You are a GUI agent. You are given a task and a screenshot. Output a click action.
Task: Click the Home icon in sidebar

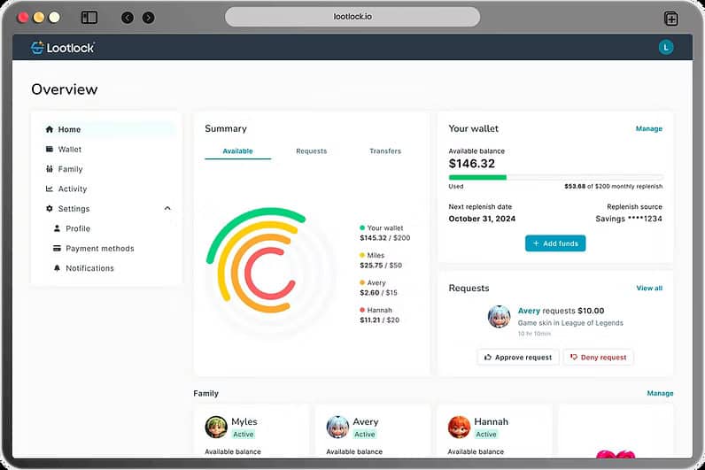click(50, 129)
